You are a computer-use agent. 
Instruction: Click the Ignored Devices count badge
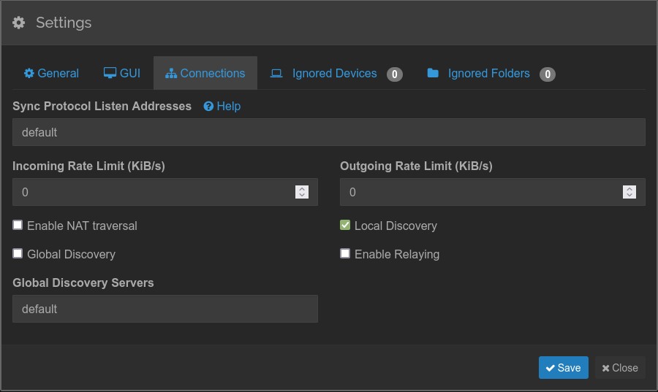395,74
